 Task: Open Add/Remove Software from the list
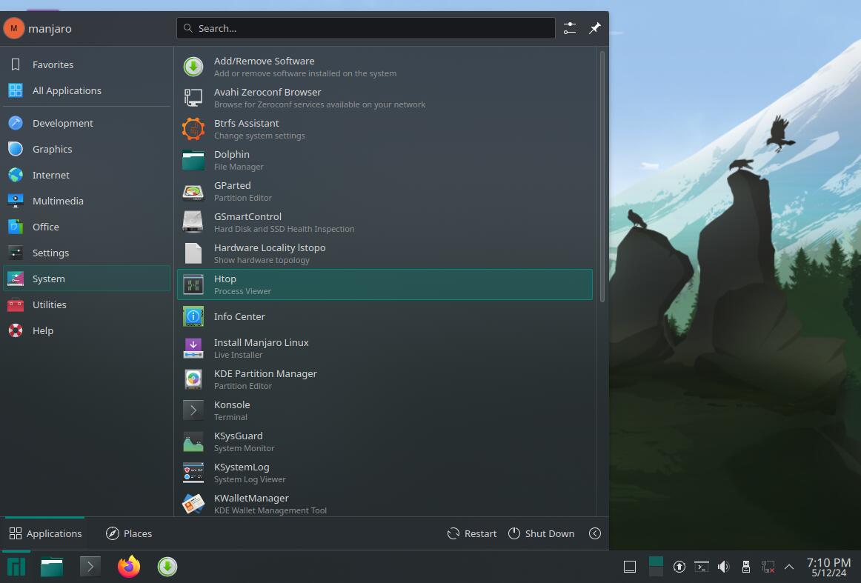click(x=385, y=67)
